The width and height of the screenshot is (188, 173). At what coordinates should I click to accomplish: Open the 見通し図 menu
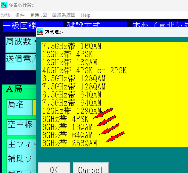(x=38, y=15)
